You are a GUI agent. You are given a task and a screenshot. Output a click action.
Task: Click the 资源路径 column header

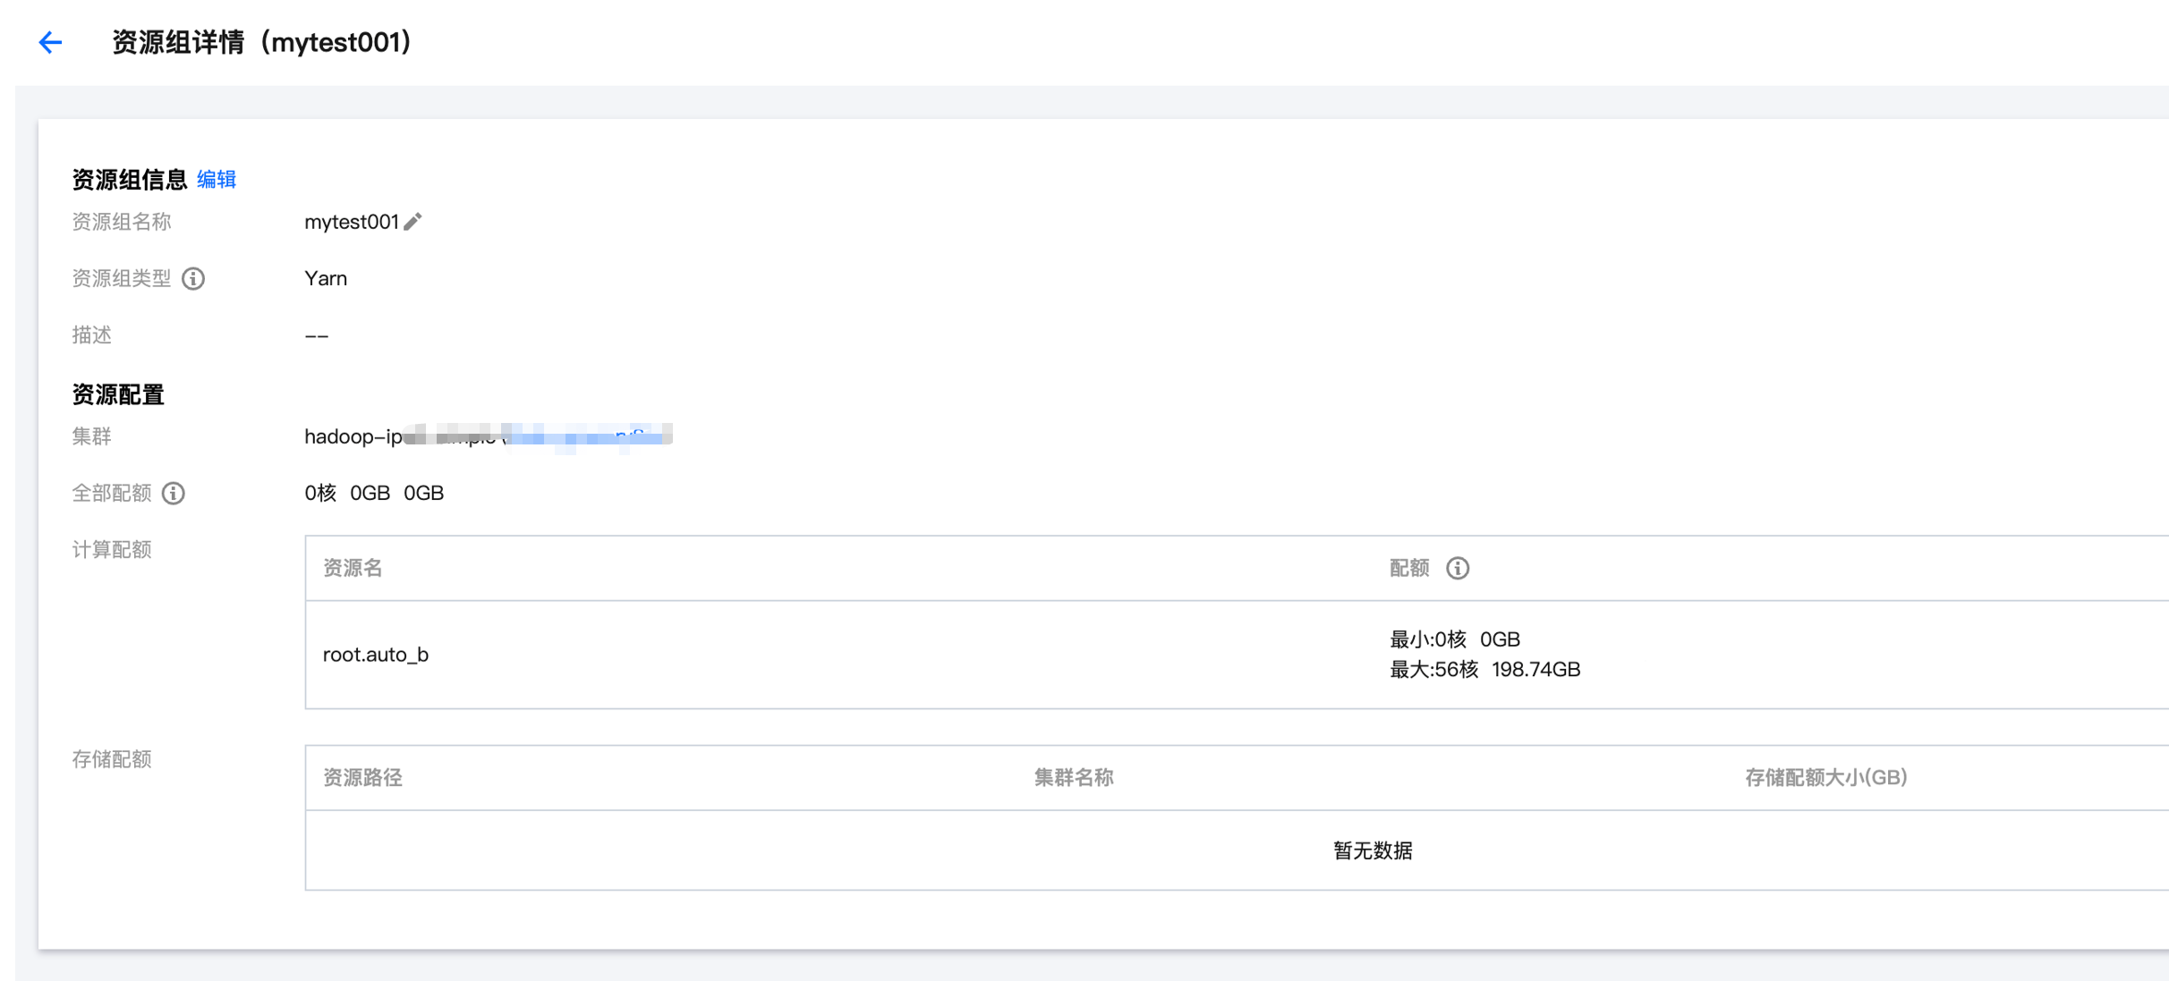pyautogui.click(x=362, y=778)
